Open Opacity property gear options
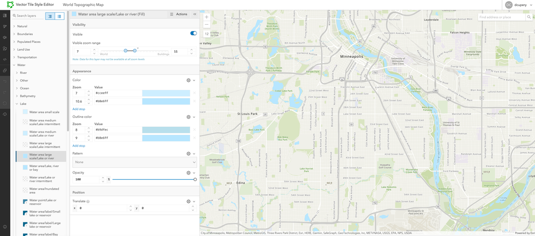This screenshot has width=535, height=236. point(189,172)
